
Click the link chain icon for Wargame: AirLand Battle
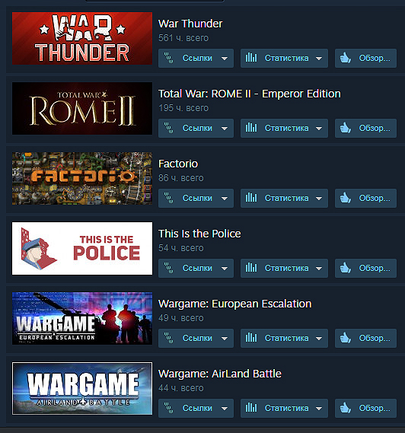click(x=168, y=408)
